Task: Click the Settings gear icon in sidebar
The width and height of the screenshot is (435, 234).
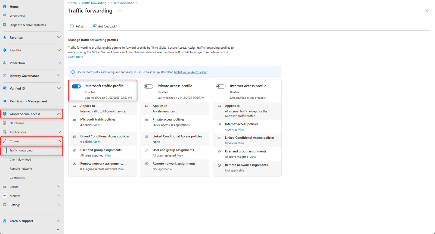Action: click(x=5, y=205)
